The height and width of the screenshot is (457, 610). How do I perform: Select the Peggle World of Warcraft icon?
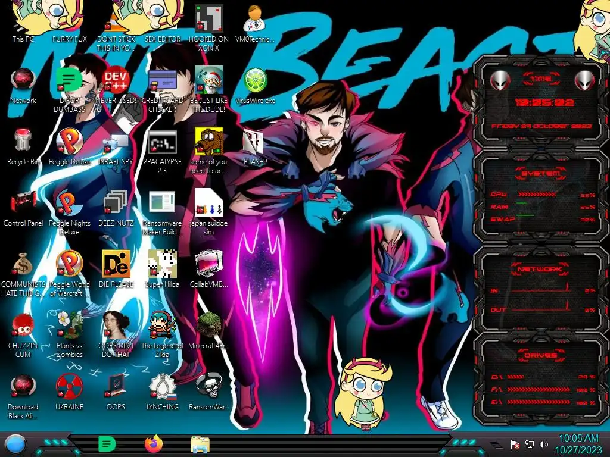(x=69, y=274)
